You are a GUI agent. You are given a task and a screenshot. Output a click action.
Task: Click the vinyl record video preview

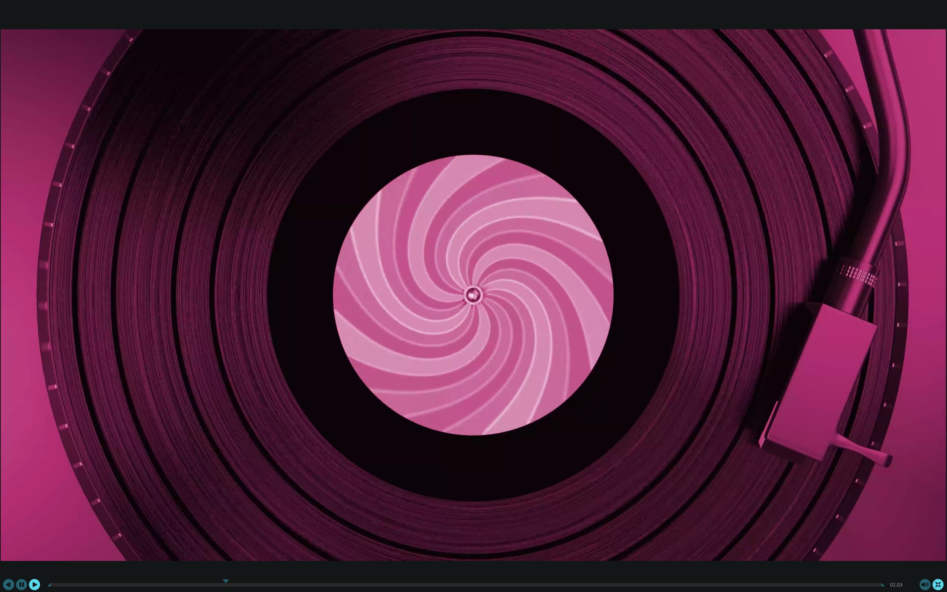click(x=473, y=295)
